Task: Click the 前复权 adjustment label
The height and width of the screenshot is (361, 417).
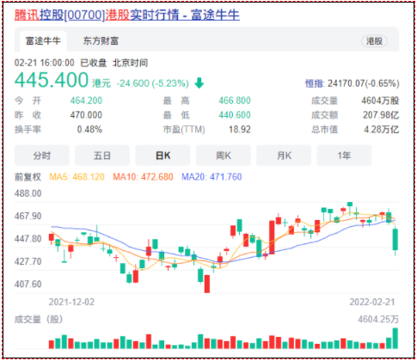Action: pyautogui.click(x=28, y=177)
